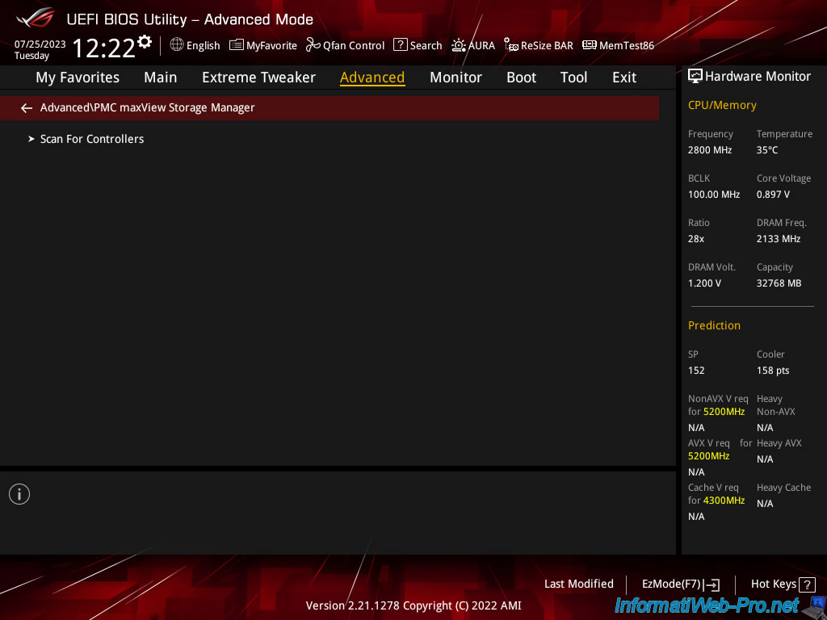Click the MyFavorite label

click(x=271, y=46)
